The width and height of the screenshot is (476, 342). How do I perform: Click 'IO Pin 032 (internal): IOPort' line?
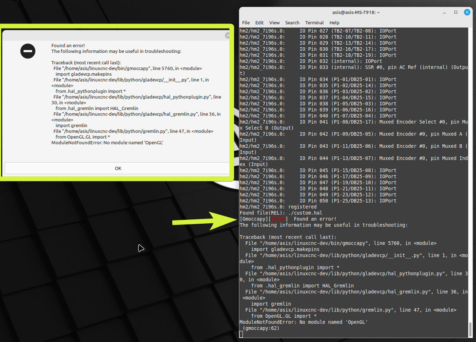[x=311, y=61]
